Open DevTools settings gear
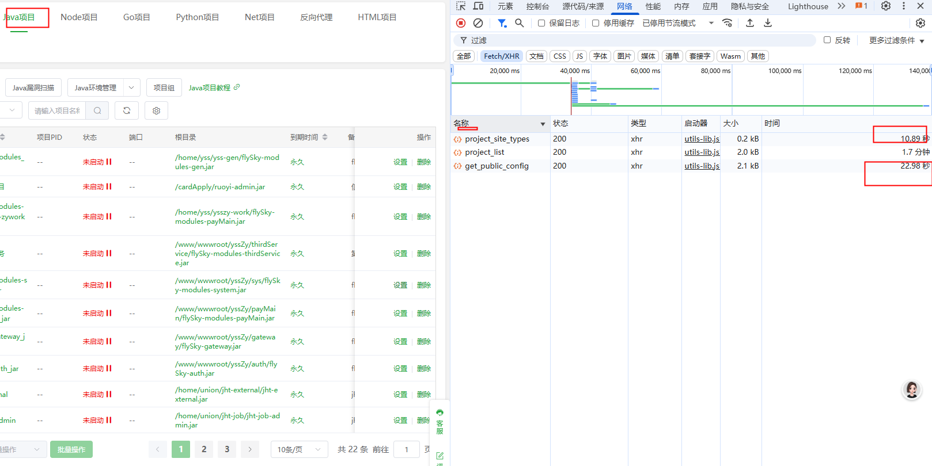 (886, 6)
